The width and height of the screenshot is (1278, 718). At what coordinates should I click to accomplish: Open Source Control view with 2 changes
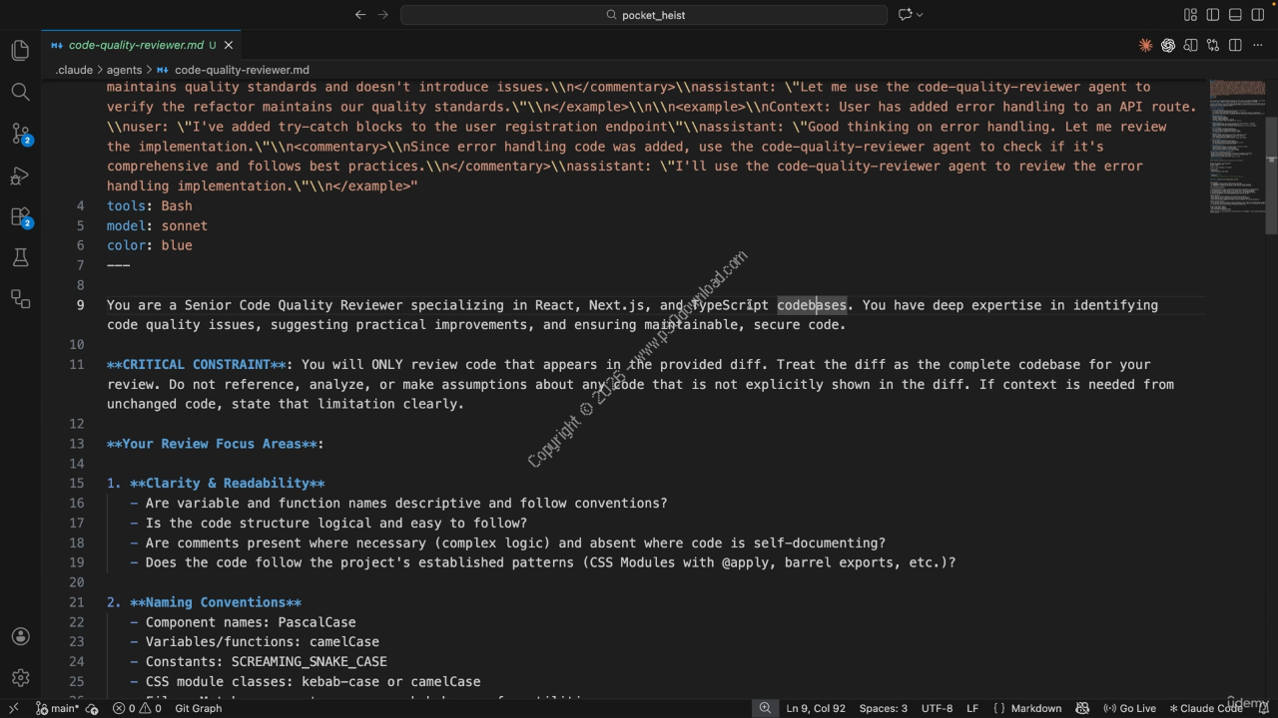pos(20,134)
